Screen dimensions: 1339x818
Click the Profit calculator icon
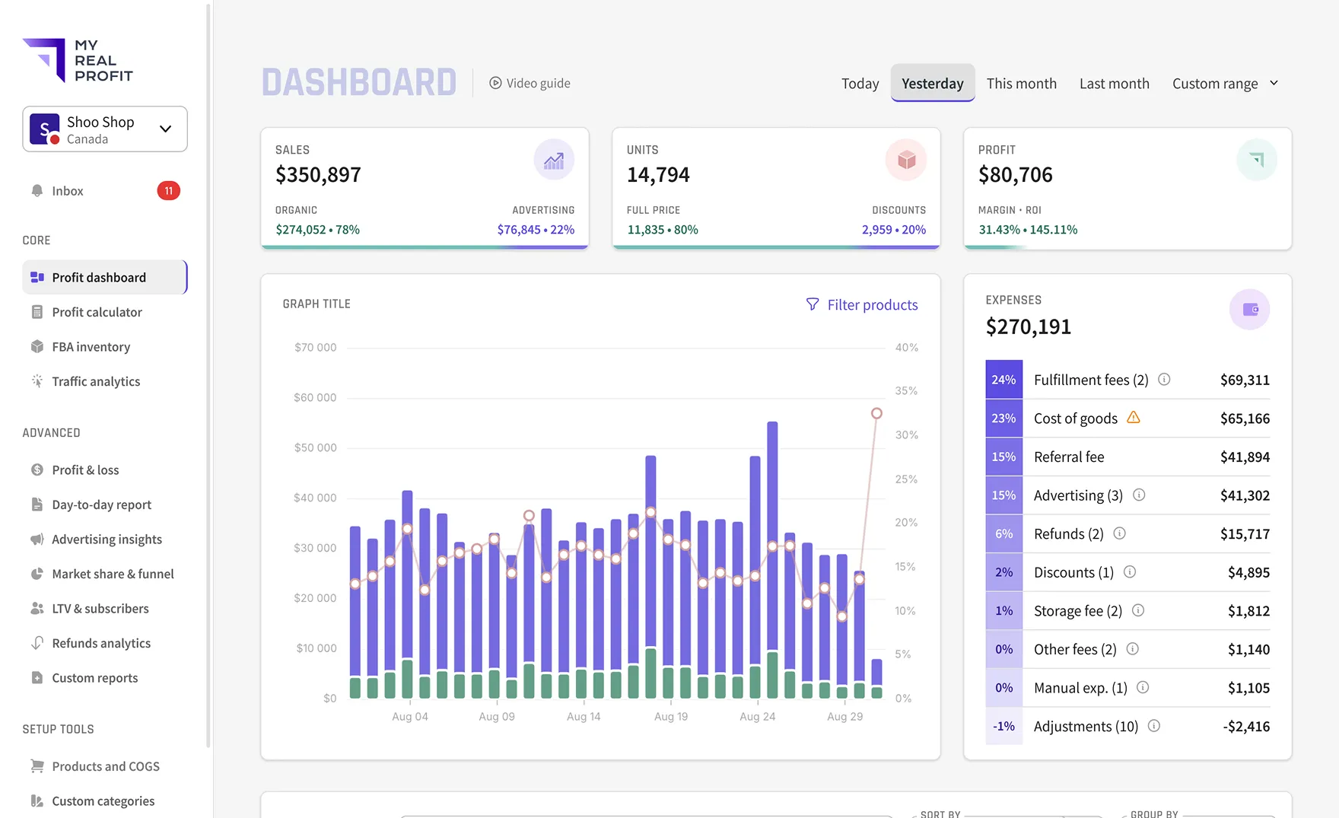point(37,312)
